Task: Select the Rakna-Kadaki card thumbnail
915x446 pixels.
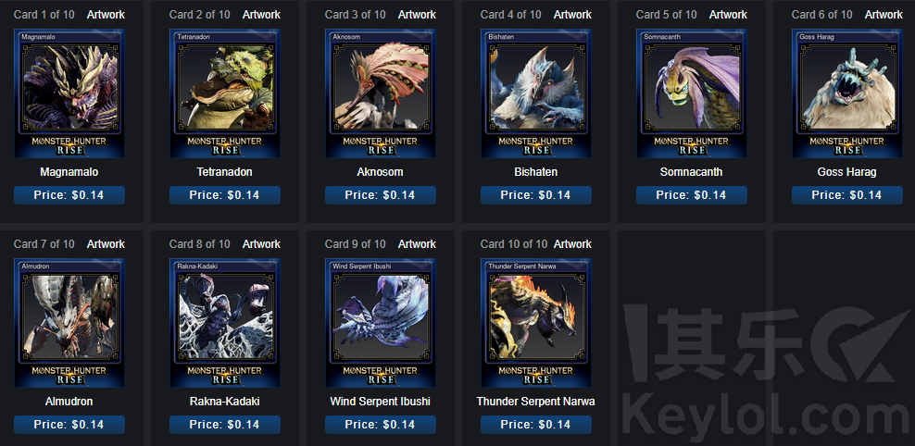Action: pyautogui.click(x=225, y=323)
